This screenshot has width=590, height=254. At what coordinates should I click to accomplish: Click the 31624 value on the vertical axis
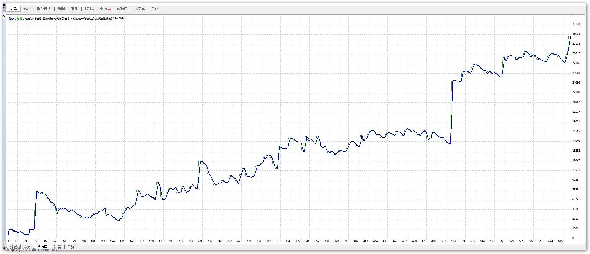pos(576,34)
